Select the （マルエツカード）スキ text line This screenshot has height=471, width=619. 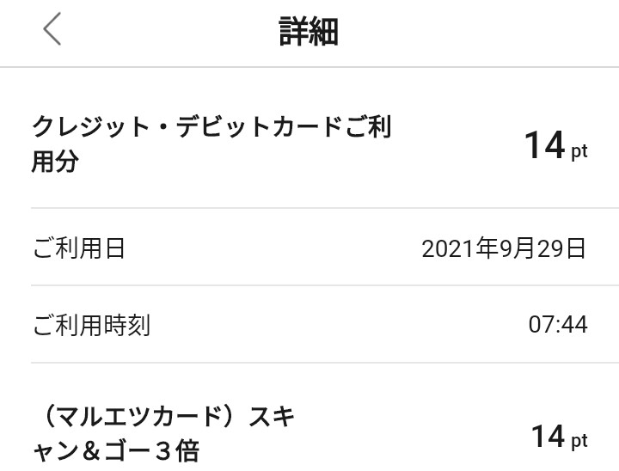coord(163,419)
